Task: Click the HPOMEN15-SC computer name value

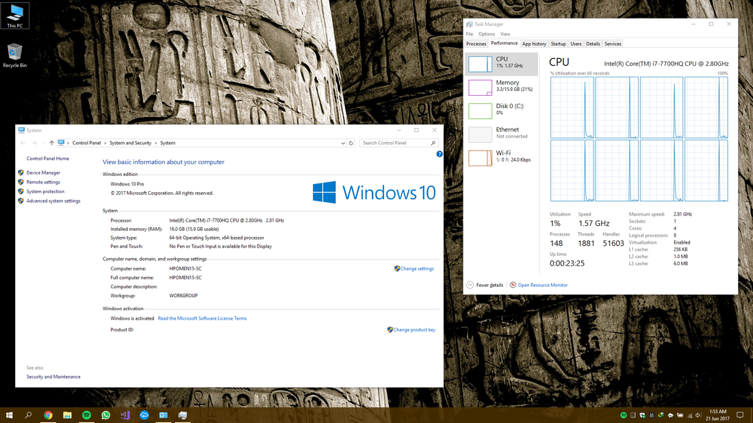Action: [186, 269]
